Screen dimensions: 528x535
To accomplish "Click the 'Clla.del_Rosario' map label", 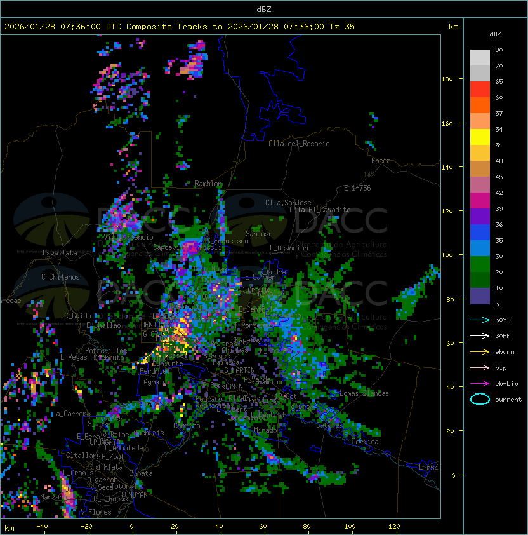I will coord(299,144).
